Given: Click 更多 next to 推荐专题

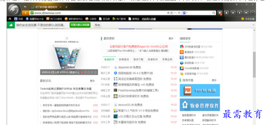Looking at the screenshot, I should 214,80.
